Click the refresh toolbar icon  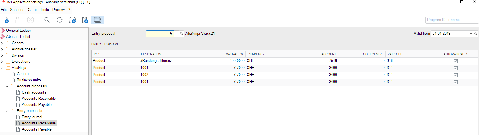click(x=60, y=20)
